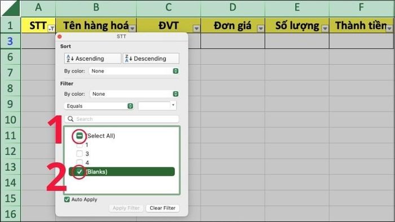Click empty cell E3 under Số lượng
The image size is (395, 222).
pyautogui.click(x=297, y=41)
